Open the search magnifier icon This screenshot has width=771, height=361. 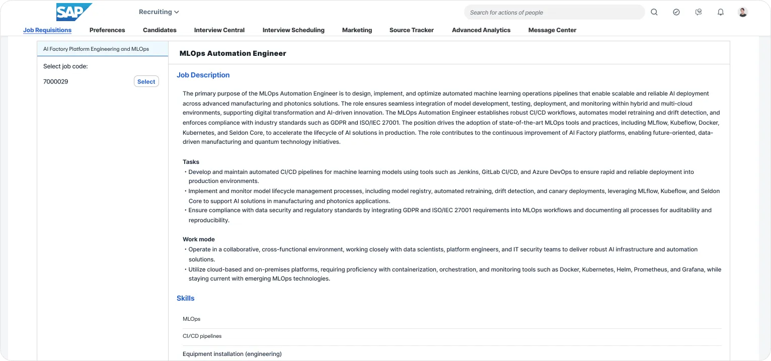click(x=654, y=12)
